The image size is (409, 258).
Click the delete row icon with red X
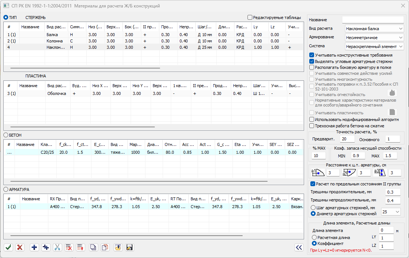[x=69, y=247]
